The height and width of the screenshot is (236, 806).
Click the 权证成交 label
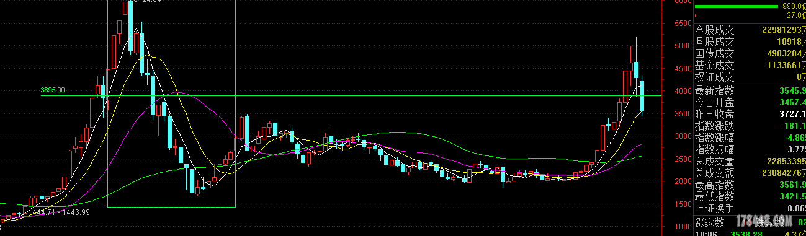coord(714,77)
